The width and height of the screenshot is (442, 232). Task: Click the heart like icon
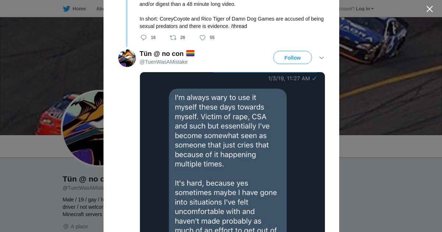[203, 38]
